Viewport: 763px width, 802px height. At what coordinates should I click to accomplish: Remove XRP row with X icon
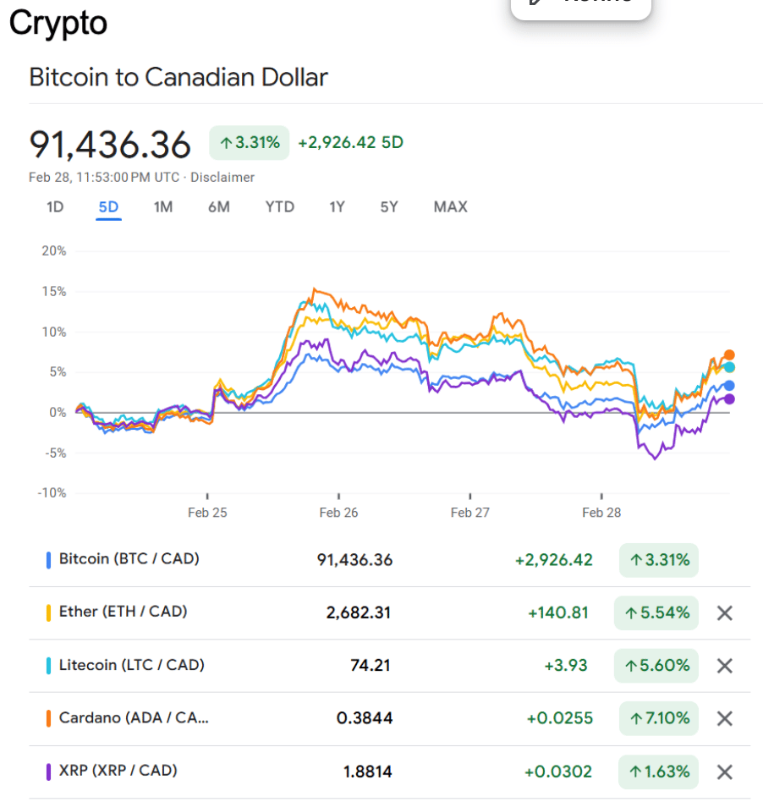[x=724, y=772]
